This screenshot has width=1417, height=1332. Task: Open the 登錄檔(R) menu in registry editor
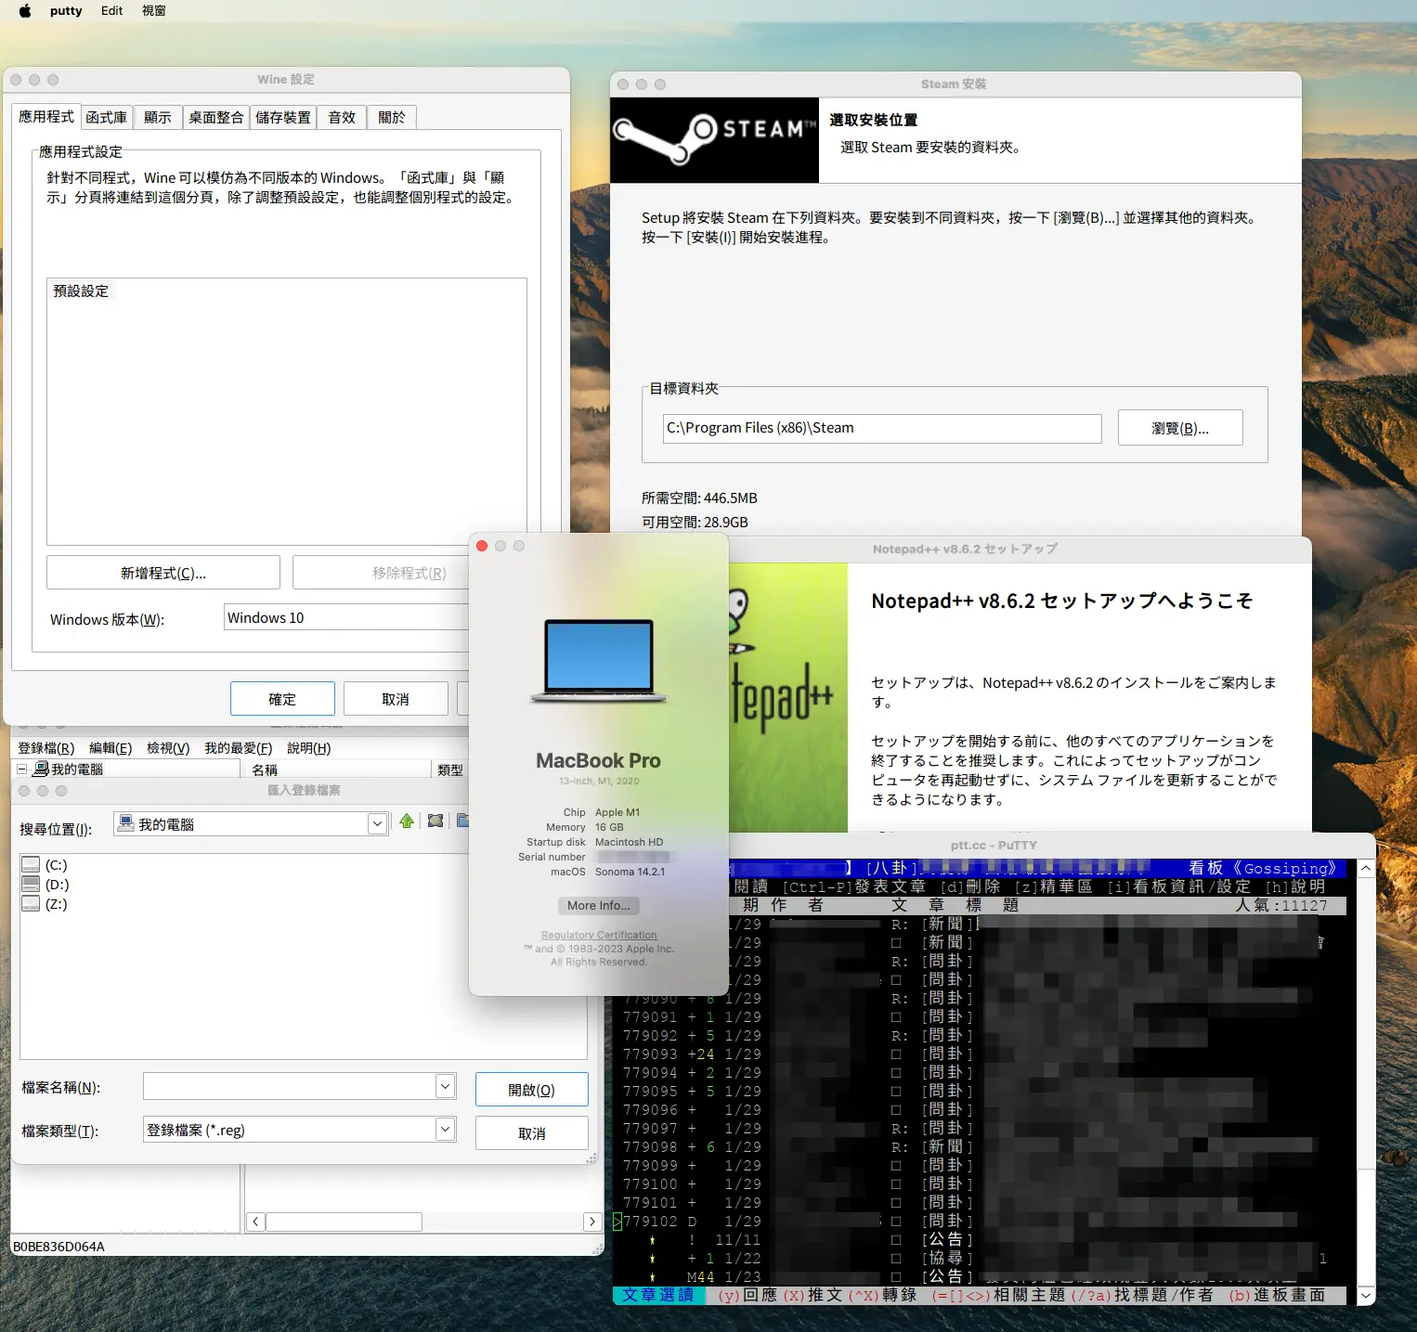46,748
